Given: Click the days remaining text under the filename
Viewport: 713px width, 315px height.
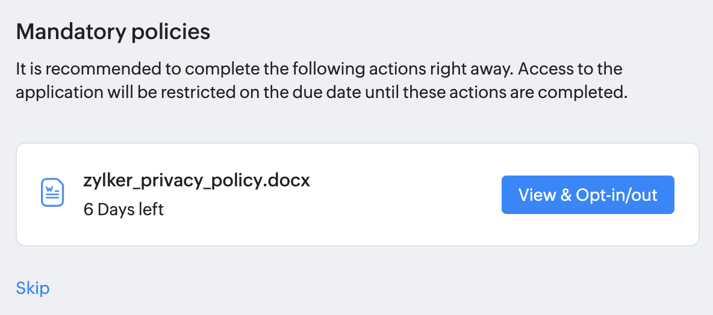Looking at the screenshot, I should point(123,210).
